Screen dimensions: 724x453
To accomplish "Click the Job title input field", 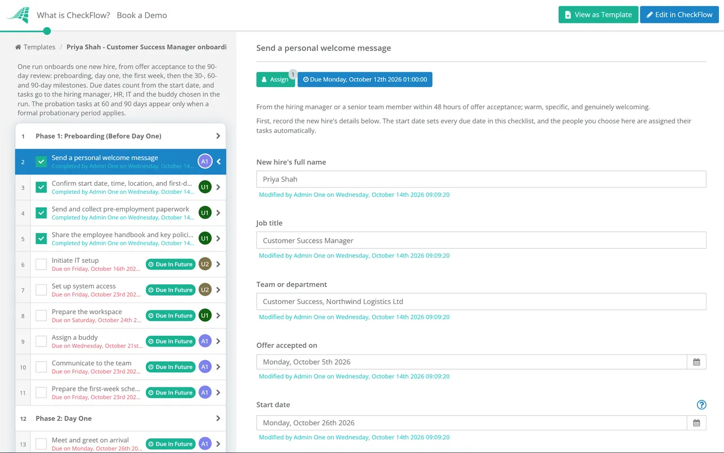I will tap(481, 240).
